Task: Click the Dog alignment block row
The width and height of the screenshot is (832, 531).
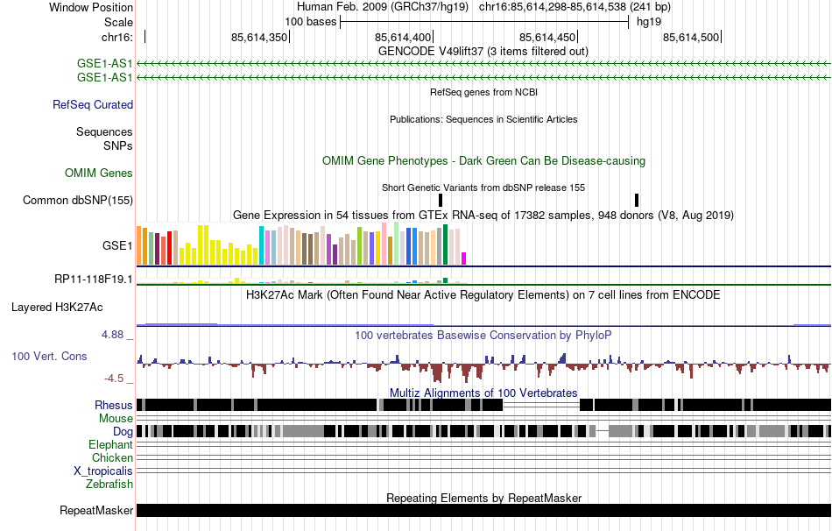Action: pos(483,431)
